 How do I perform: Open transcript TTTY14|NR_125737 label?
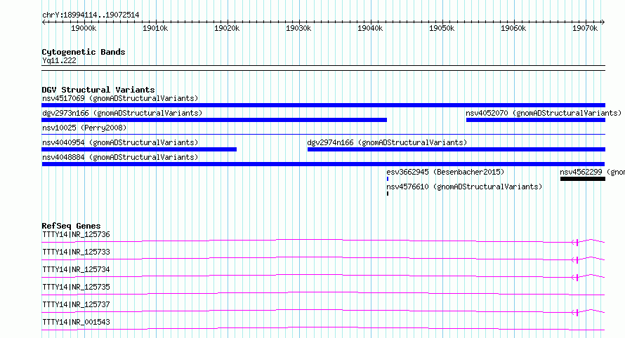click(76, 304)
